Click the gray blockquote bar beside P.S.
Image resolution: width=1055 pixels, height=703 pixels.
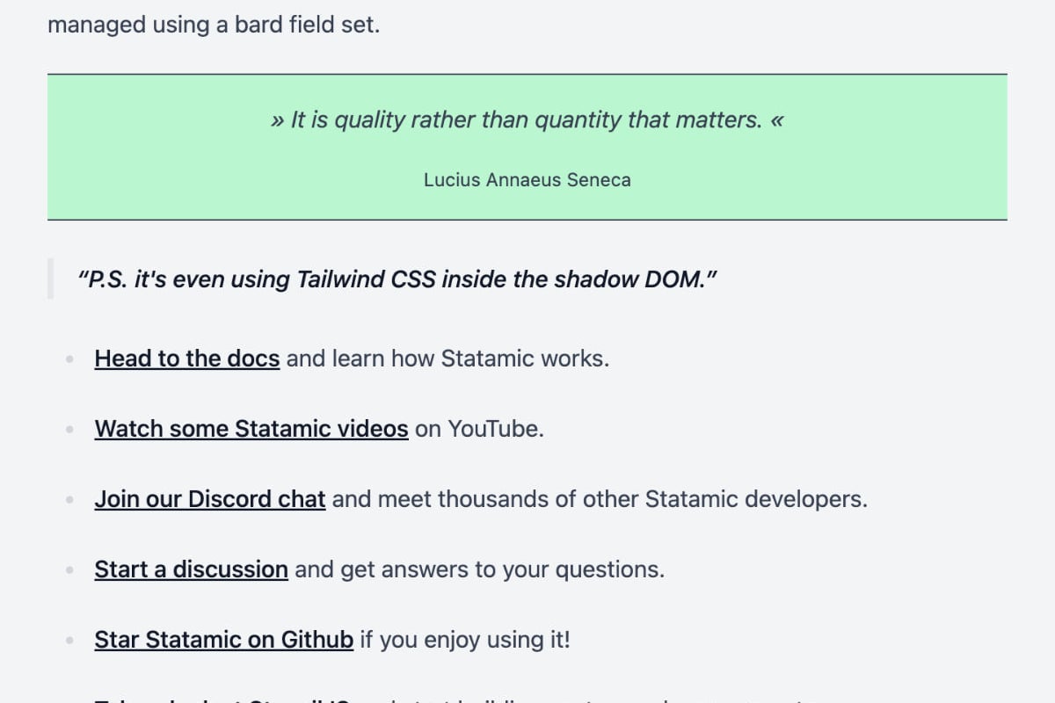click(x=50, y=279)
